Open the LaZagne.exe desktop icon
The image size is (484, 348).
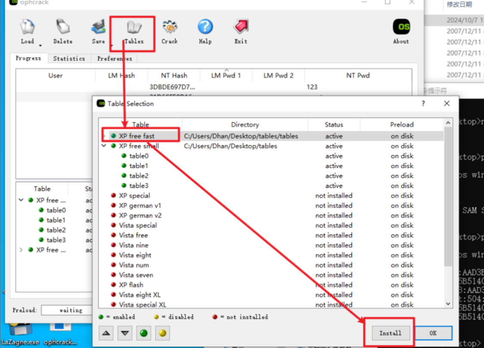20,334
